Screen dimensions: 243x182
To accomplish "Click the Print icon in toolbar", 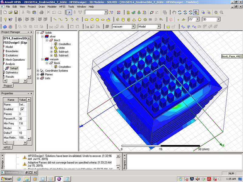I will click(x=41, y=12).
